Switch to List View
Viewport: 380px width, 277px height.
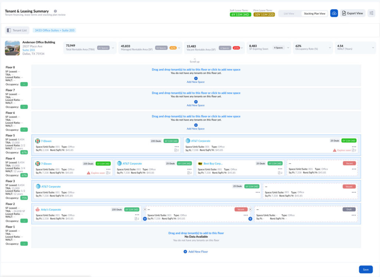point(289,13)
